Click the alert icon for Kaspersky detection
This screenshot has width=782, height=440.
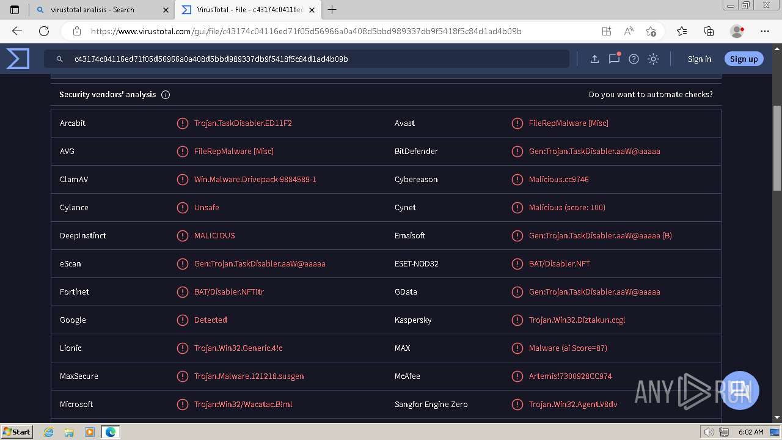517,320
